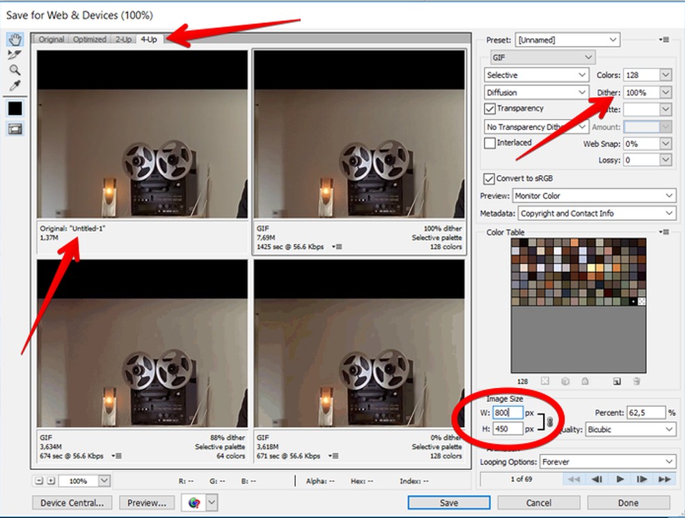Toggle the Transparency checkbox
This screenshot has width=685, height=518.
point(489,108)
